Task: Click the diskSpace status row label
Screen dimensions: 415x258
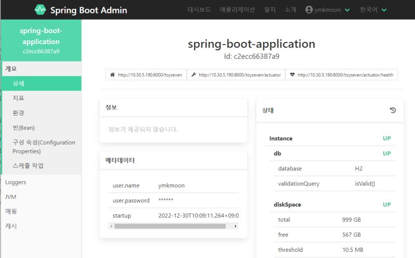Action: (x=287, y=205)
